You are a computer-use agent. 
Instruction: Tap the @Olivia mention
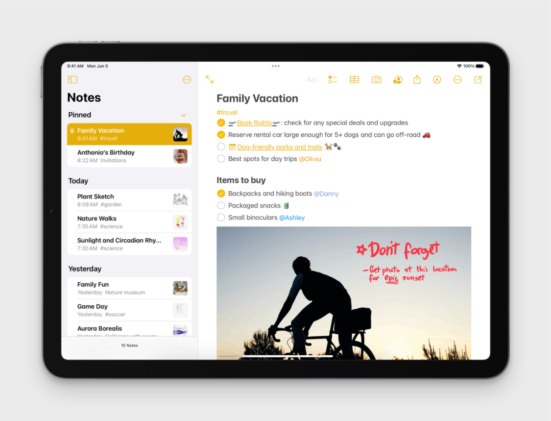(x=310, y=159)
